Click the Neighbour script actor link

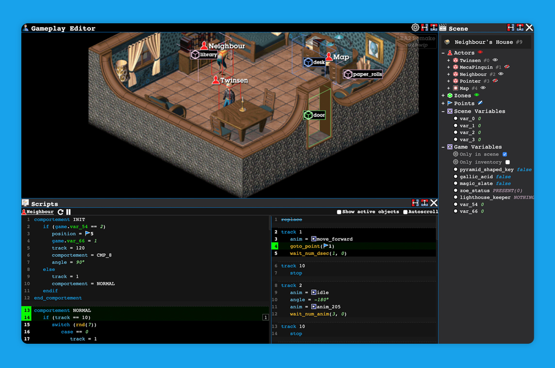pyautogui.click(x=37, y=212)
